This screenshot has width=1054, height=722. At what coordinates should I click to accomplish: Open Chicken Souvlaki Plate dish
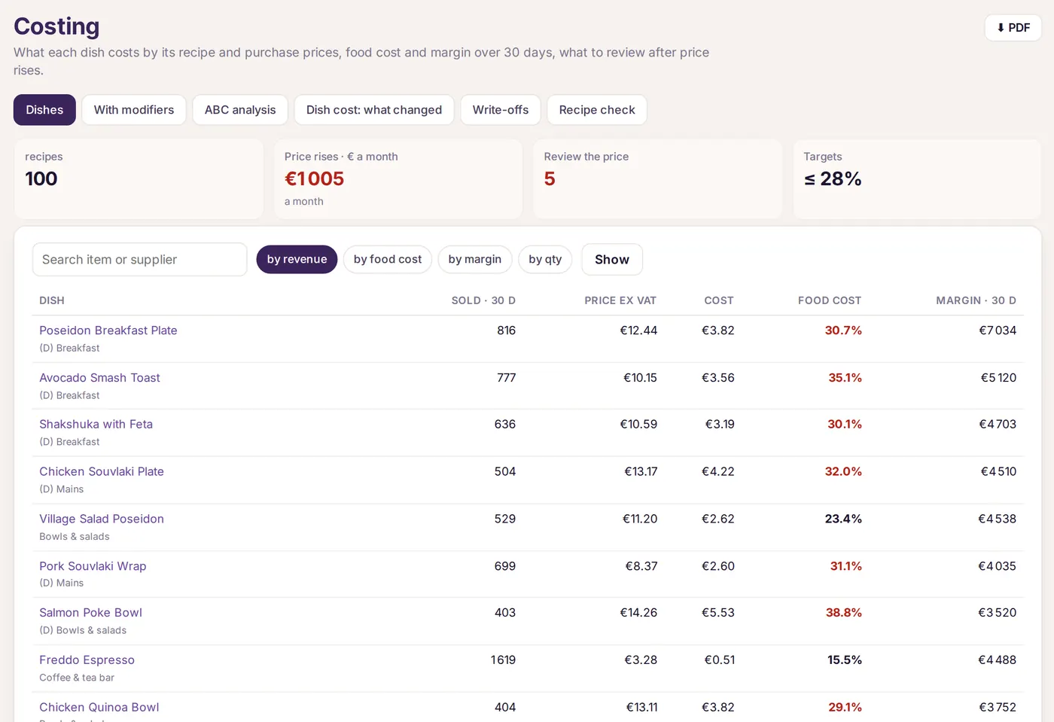pyautogui.click(x=102, y=472)
